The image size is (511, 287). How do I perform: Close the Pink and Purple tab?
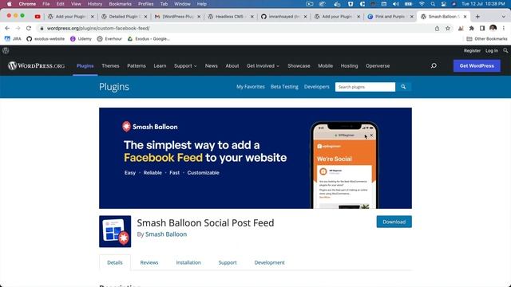pyautogui.click(x=412, y=16)
